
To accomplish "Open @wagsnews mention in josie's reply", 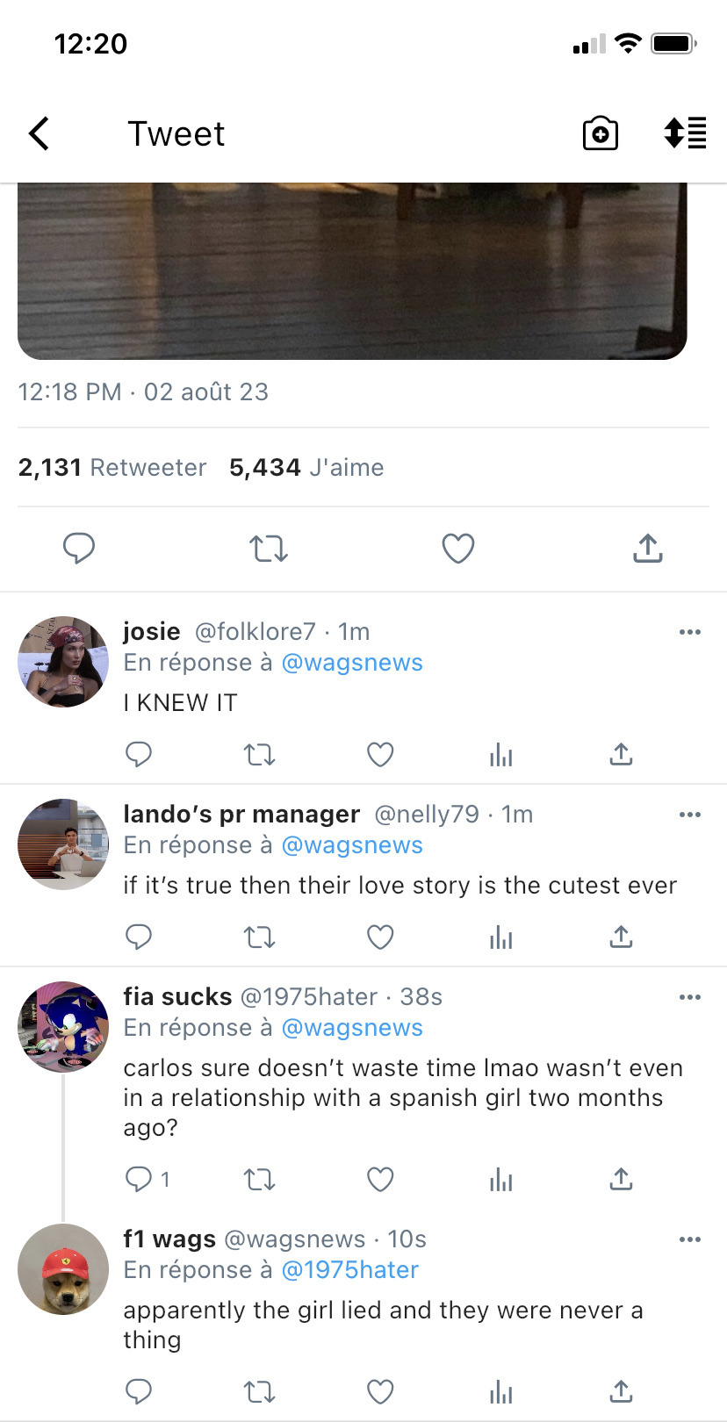I will coord(351,663).
